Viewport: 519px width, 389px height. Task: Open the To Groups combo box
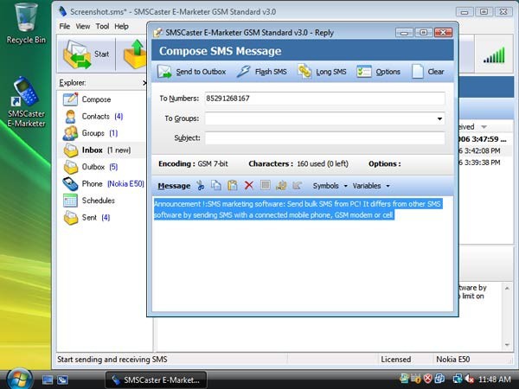pyautogui.click(x=324, y=118)
